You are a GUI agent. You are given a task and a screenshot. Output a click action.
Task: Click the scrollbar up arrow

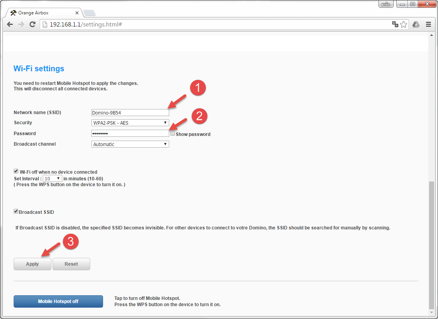(431, 35)
